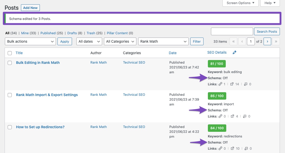Jump to last page arrow
The image size is (285, 153).
(276, 41)
